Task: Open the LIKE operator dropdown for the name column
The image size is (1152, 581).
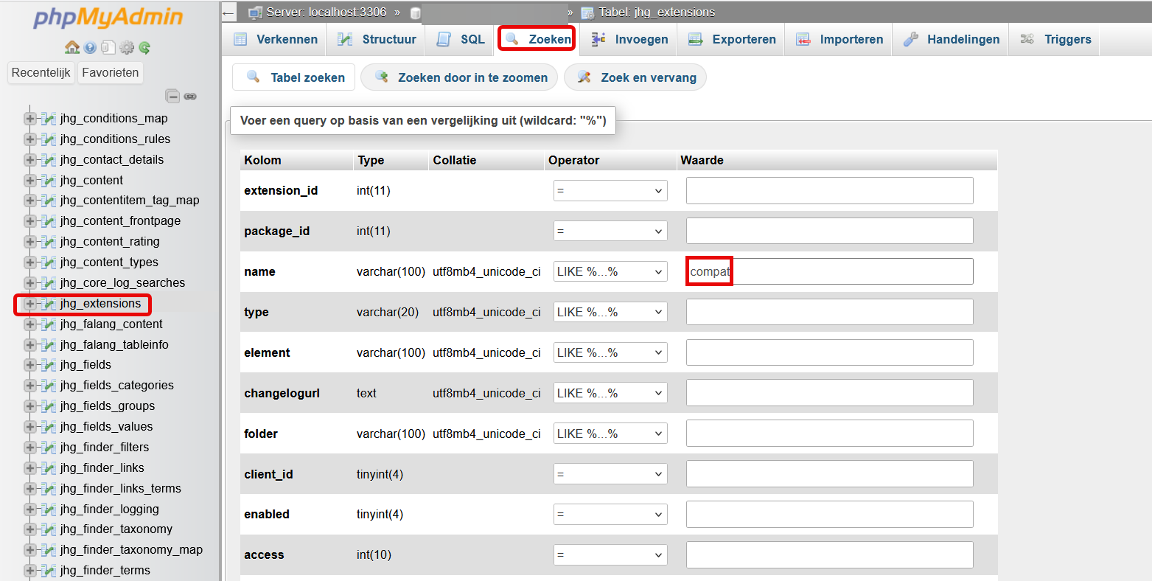Action: tap(610, 271)
